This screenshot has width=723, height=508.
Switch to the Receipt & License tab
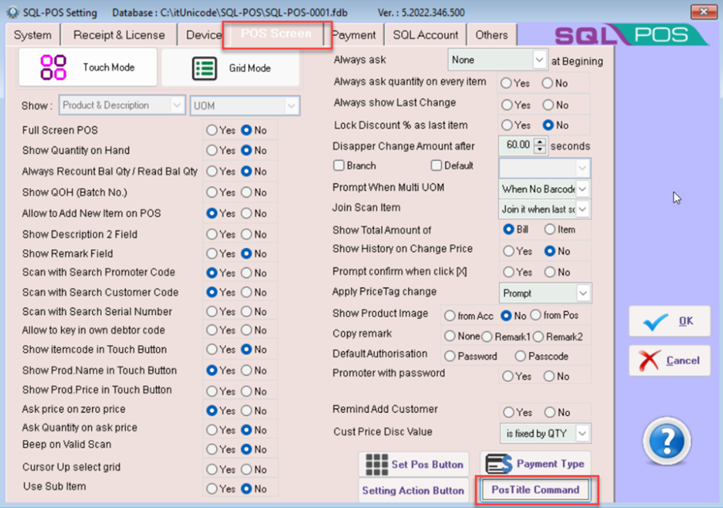point(118,35)
